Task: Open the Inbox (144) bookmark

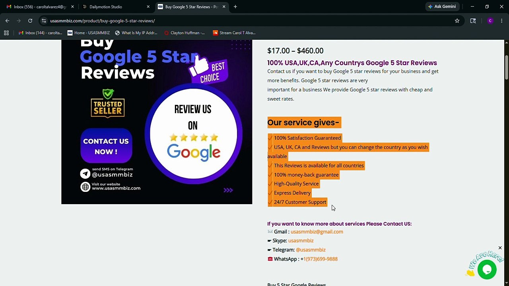Action: tap(40, 33)
